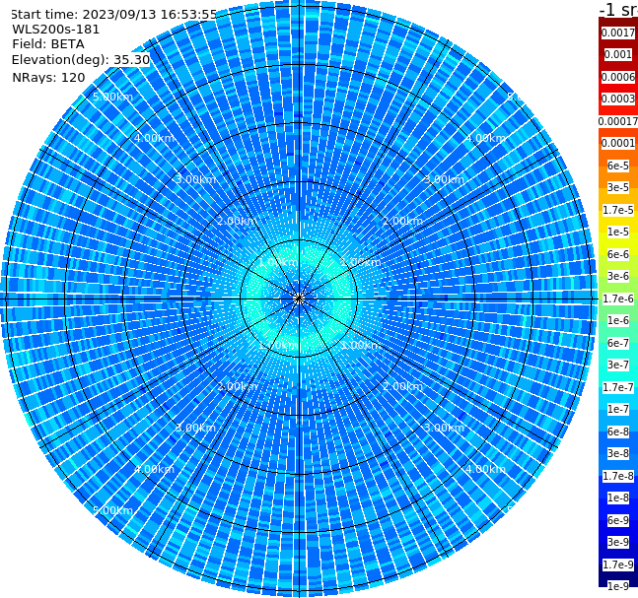The height and width of the screenshot is (598, 638).
Task: Click the NRays: 120 label
Action: (x=48, y=77)
